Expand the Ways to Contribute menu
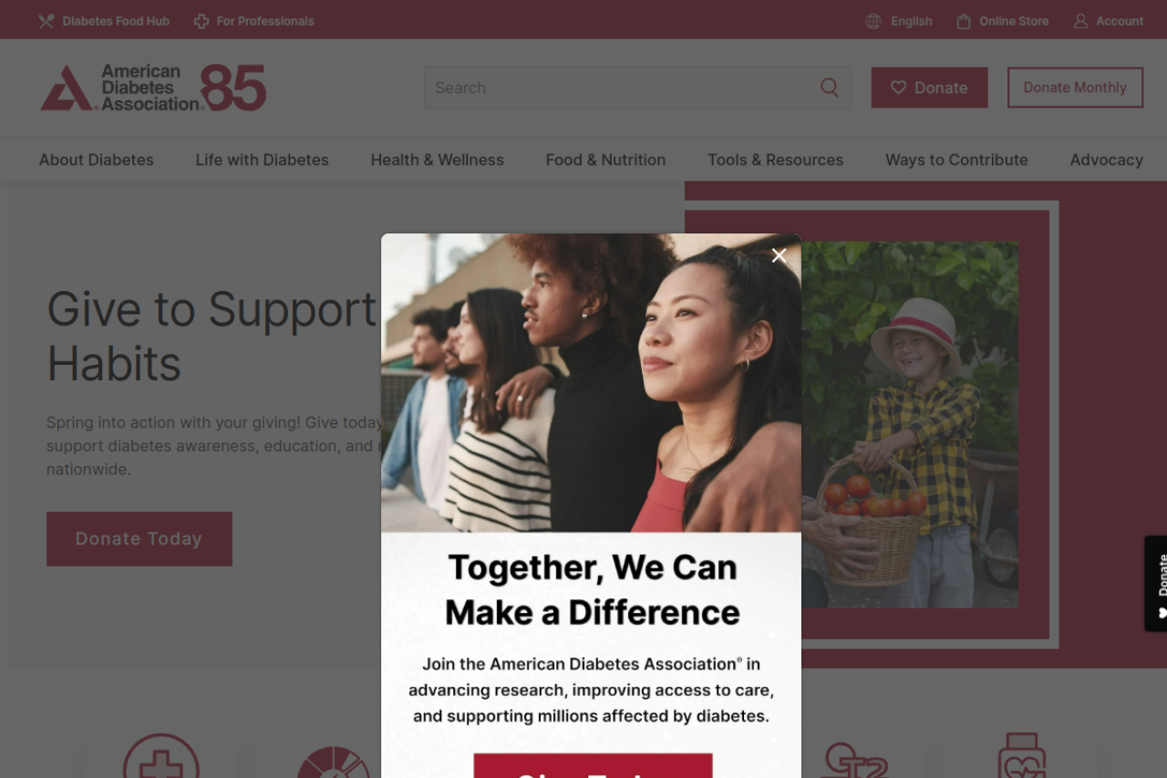The height and width of the screenshot is (778, 1167). (x=956, y=160)
